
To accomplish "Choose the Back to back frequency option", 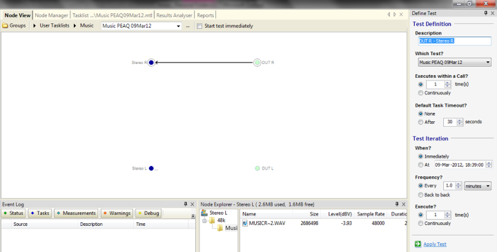I will [x=420, y=195].
